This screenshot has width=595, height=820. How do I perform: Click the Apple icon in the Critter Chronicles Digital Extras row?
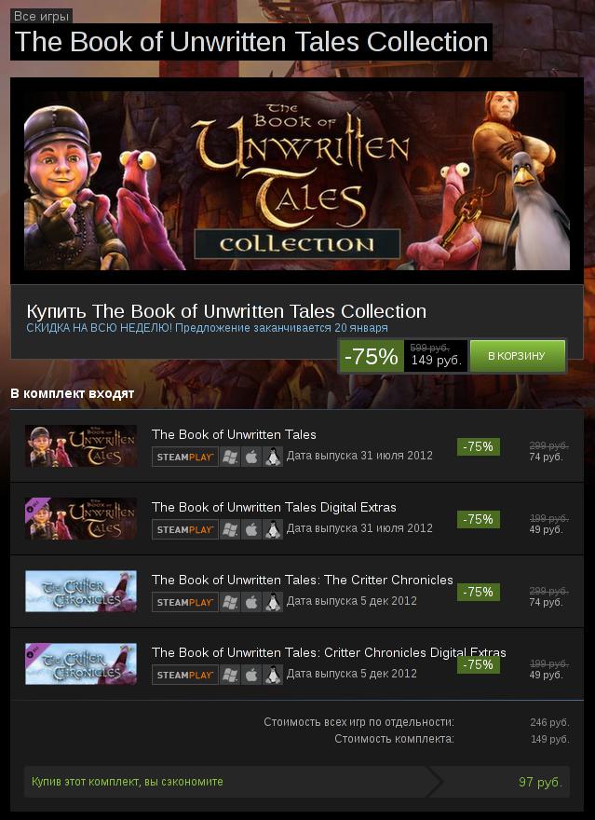[251, 675]
